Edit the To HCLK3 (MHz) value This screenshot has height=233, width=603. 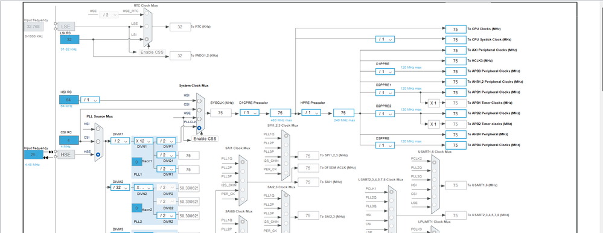(456, 61)
